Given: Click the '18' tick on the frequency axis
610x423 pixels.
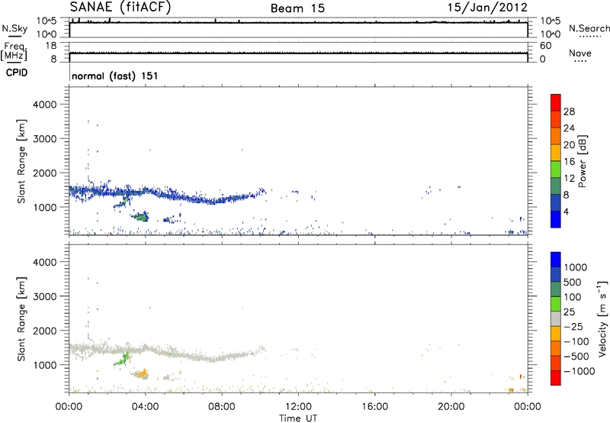Looking at the screenshot, I should (51, 46).
